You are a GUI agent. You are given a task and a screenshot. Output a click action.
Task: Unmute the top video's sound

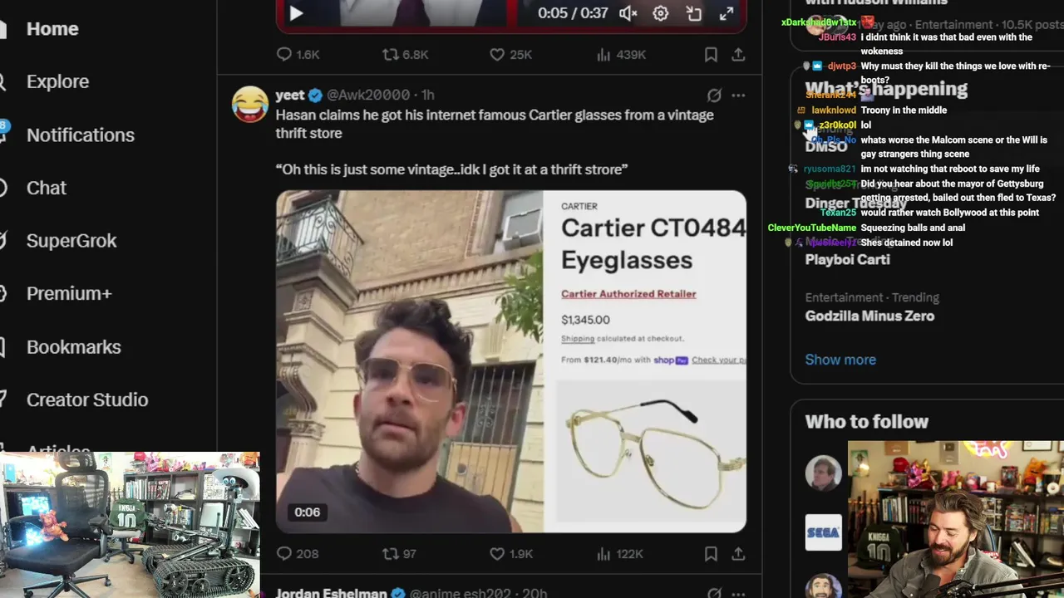point(628,13)
